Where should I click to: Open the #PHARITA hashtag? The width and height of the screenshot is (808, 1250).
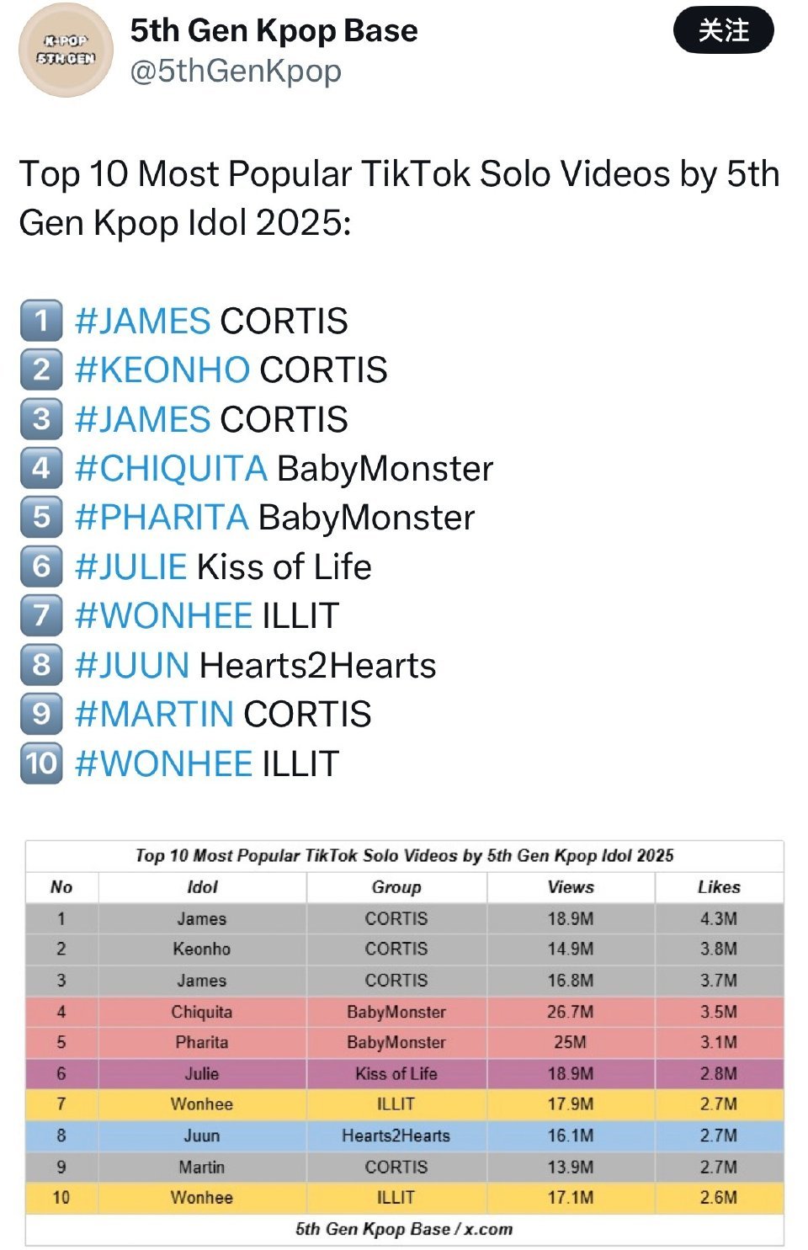162,517
